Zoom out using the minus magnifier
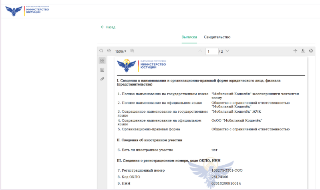The image size is (320, 190). coord(109,51)
